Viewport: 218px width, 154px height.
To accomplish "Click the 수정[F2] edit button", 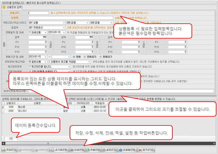I will pos(25,150).
